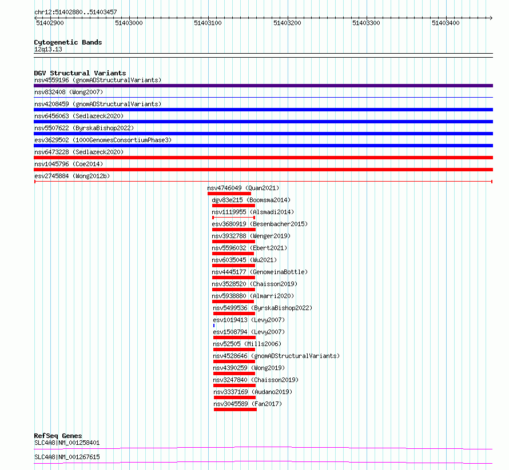Click the nsv52505 (Mills2006) label

(247, 344)
